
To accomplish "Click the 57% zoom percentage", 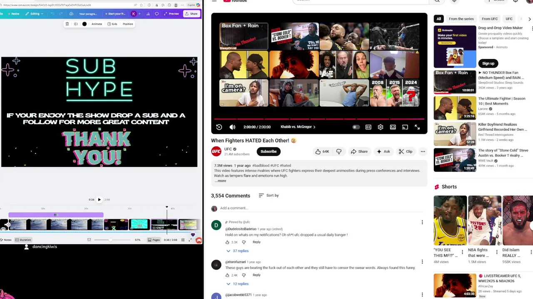I will click(137, 240).
